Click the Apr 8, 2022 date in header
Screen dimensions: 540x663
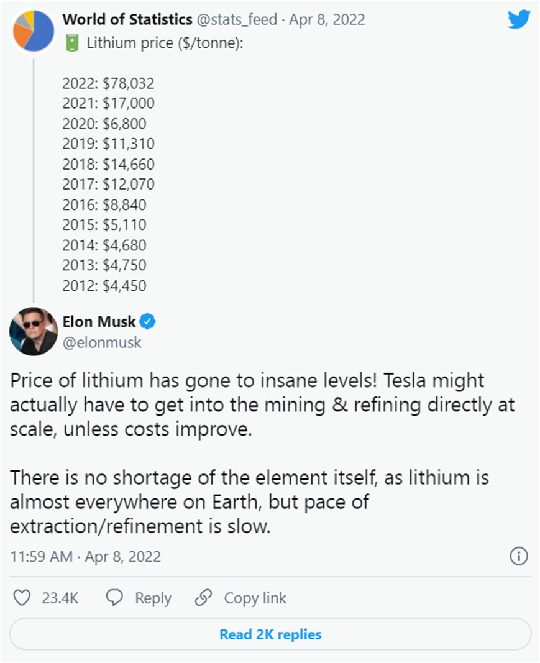327,19
